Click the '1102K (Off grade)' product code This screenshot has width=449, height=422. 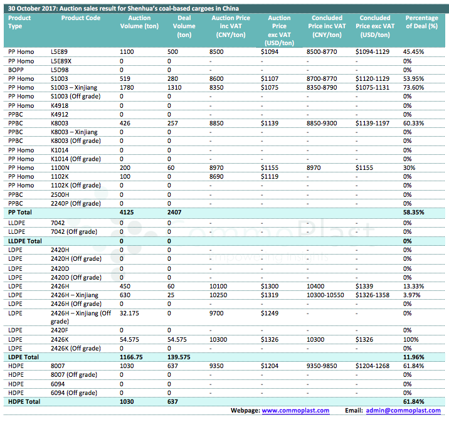pyautogui.click(x=76, y=186)
